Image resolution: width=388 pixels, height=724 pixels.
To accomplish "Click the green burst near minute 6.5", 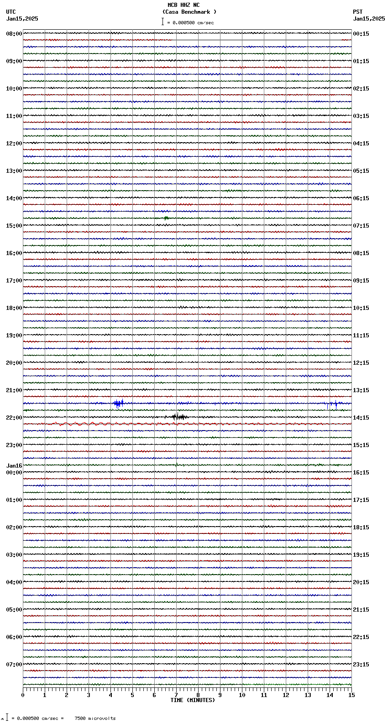I will [x=167, y=218].
